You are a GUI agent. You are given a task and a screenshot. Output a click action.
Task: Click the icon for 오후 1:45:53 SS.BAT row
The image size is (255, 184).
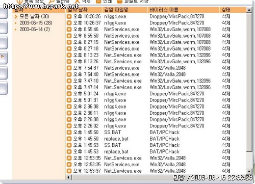[69, 145]
